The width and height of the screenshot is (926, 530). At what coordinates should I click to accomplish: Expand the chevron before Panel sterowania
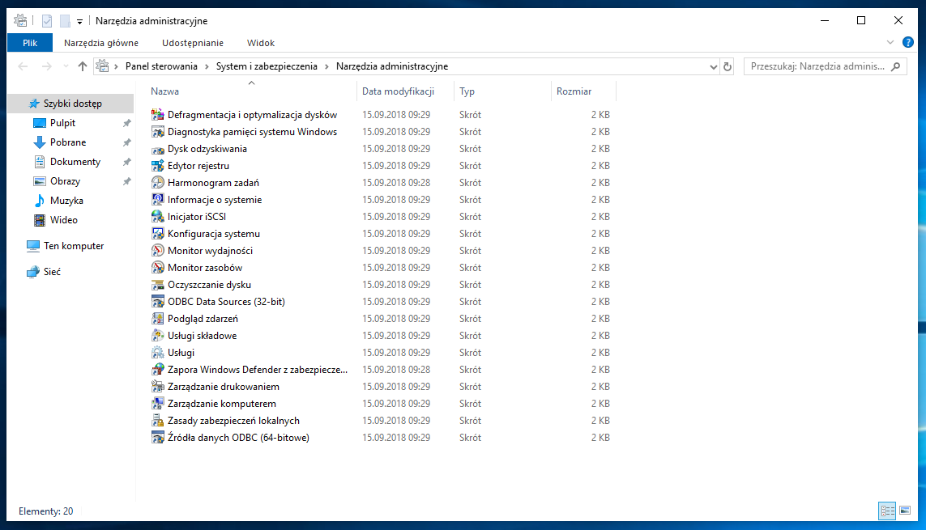click(x=117, y=66)
